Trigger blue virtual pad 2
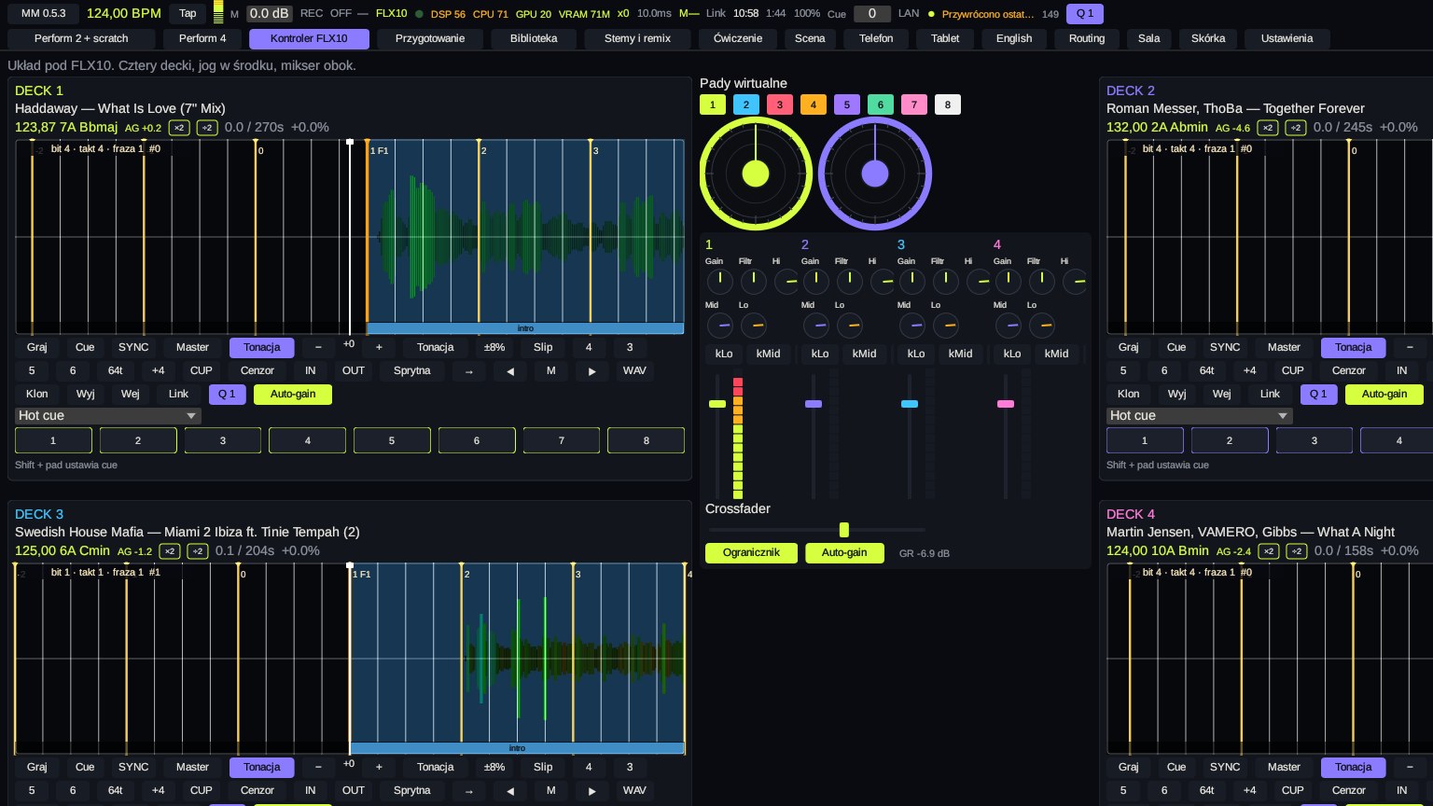The width and height of the screenshot is (1433, 806). tap(745, 104)
